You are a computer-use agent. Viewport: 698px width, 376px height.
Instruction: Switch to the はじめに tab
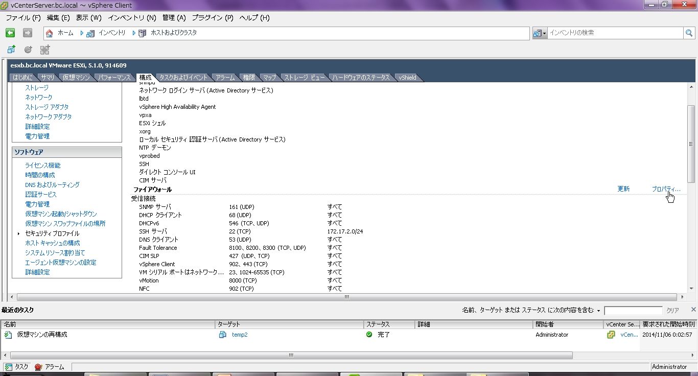point(23,78)
